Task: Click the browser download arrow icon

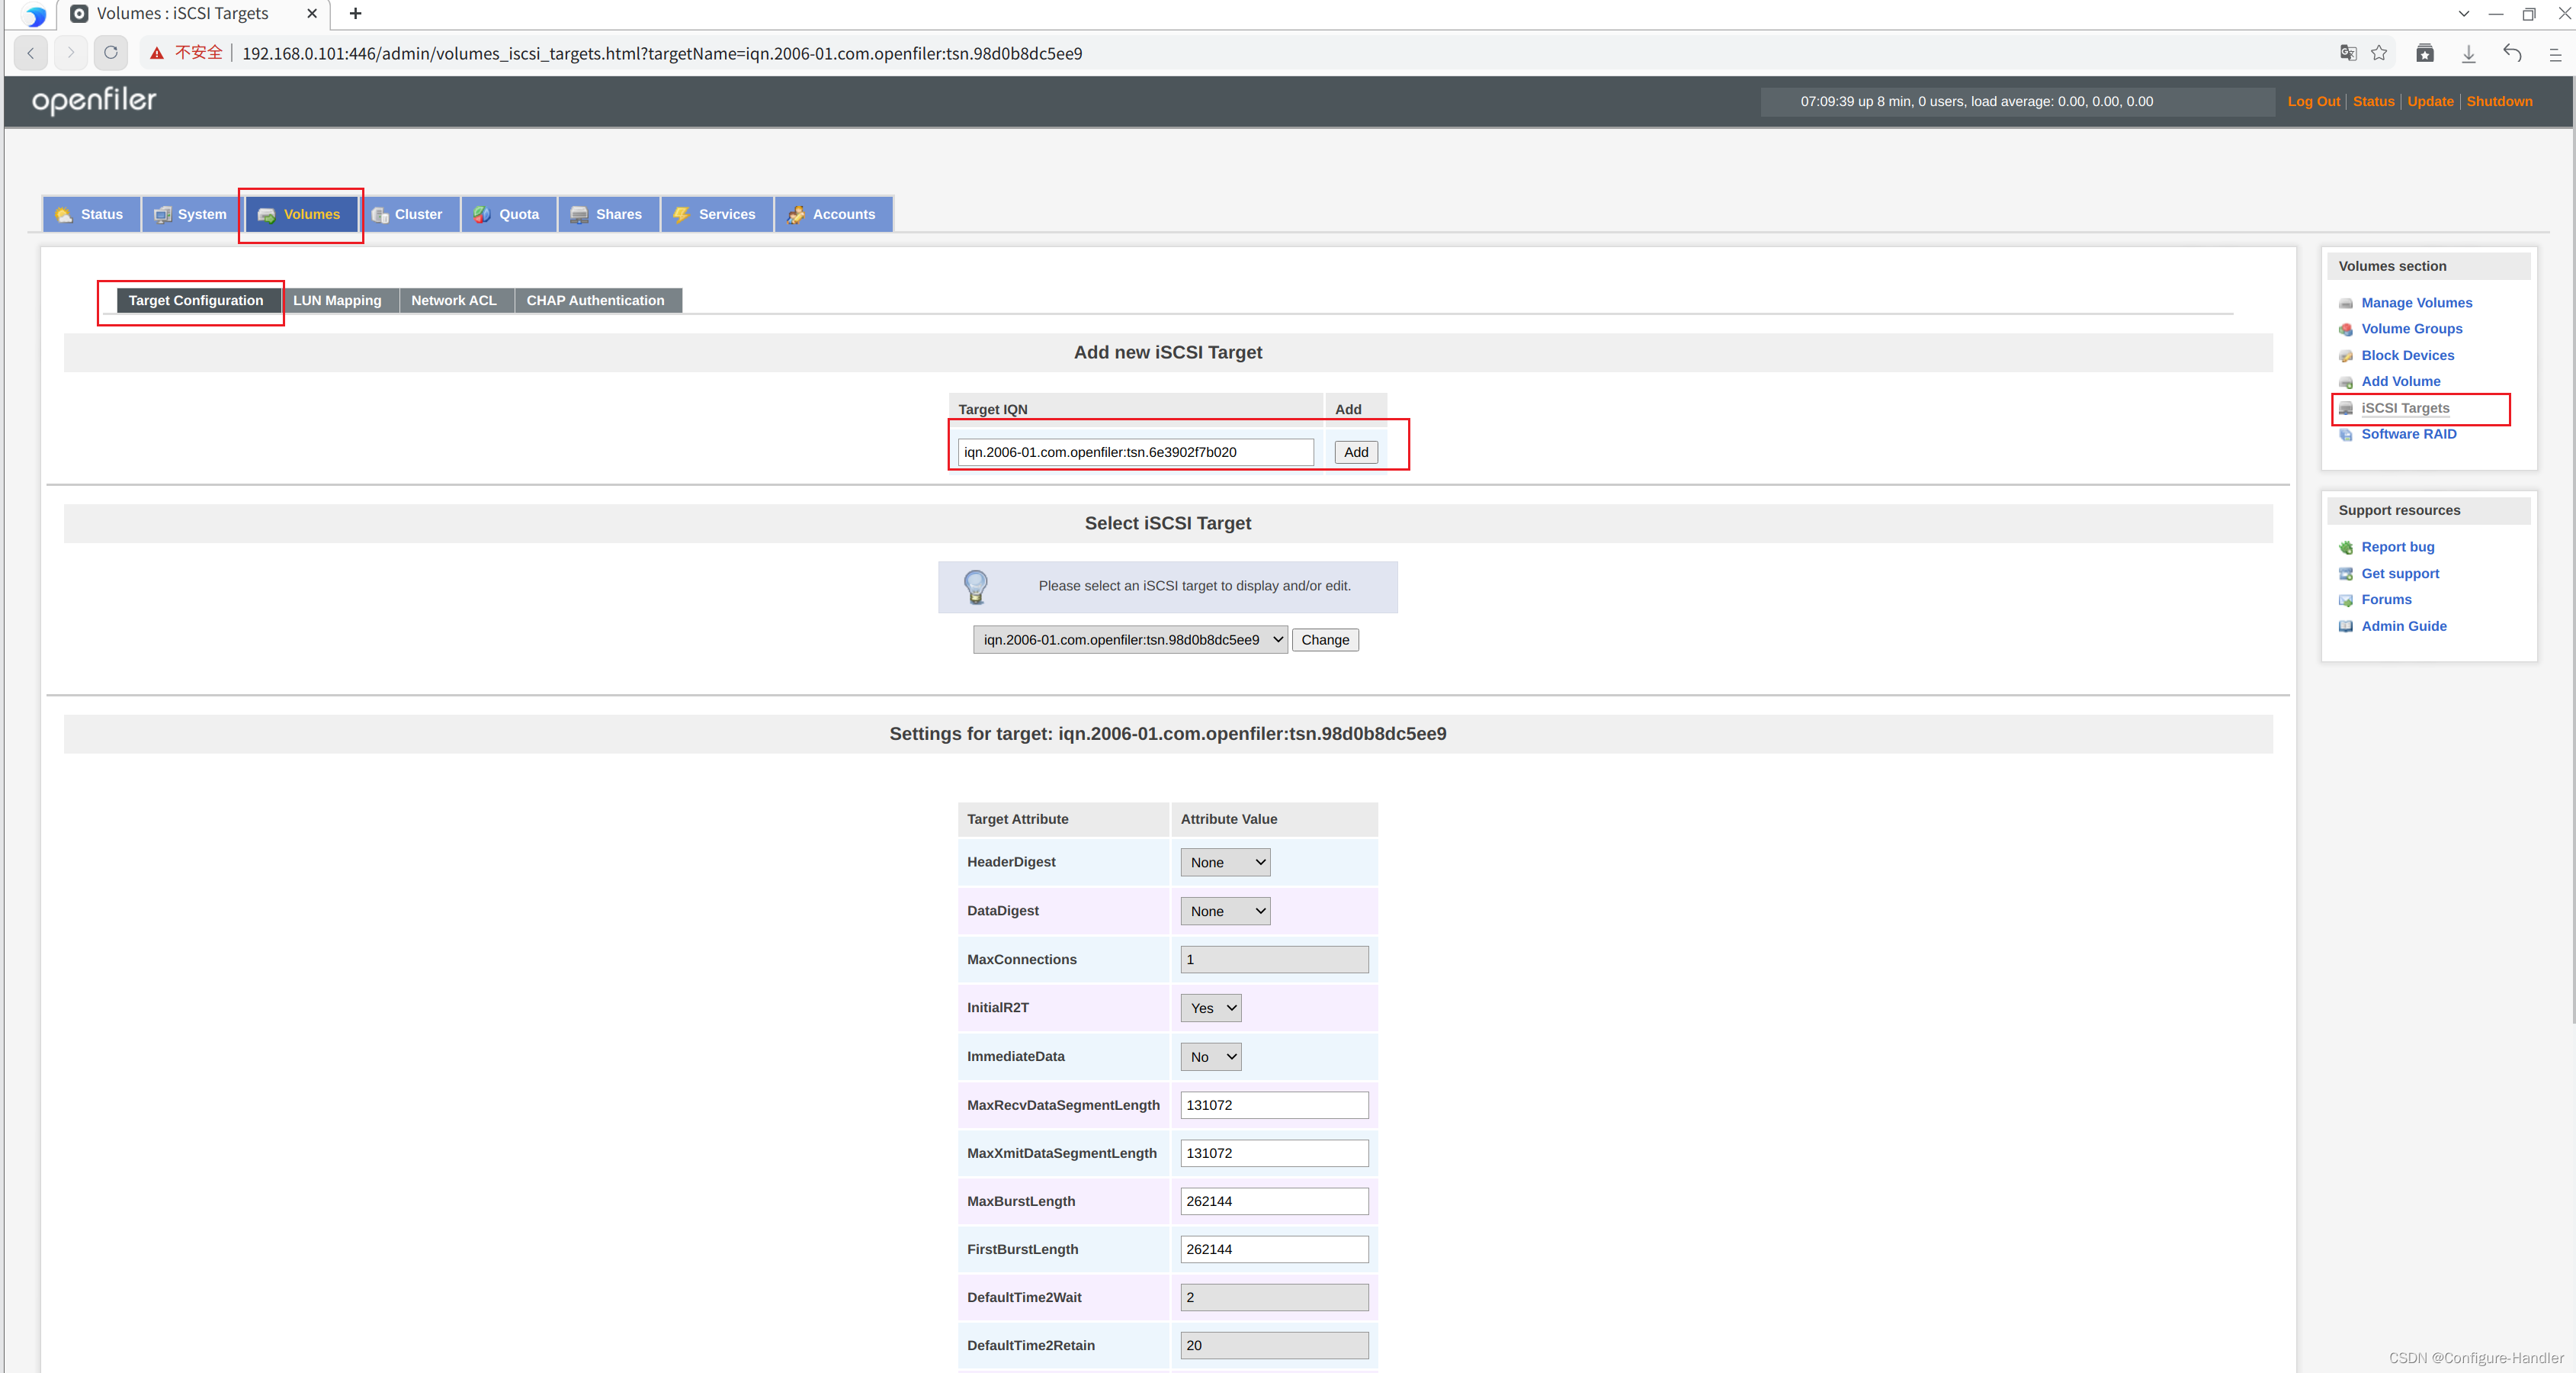Action: (2468, 53)
